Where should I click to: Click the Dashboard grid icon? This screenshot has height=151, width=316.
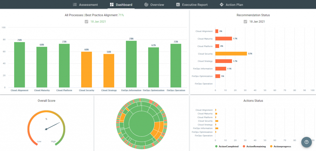coord(111,5)
